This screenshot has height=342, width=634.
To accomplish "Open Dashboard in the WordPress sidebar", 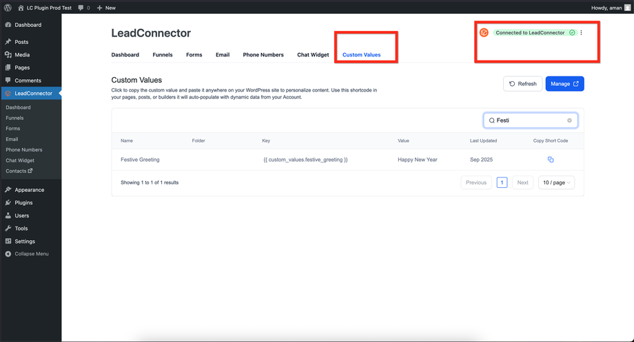I will coord(28,25).
